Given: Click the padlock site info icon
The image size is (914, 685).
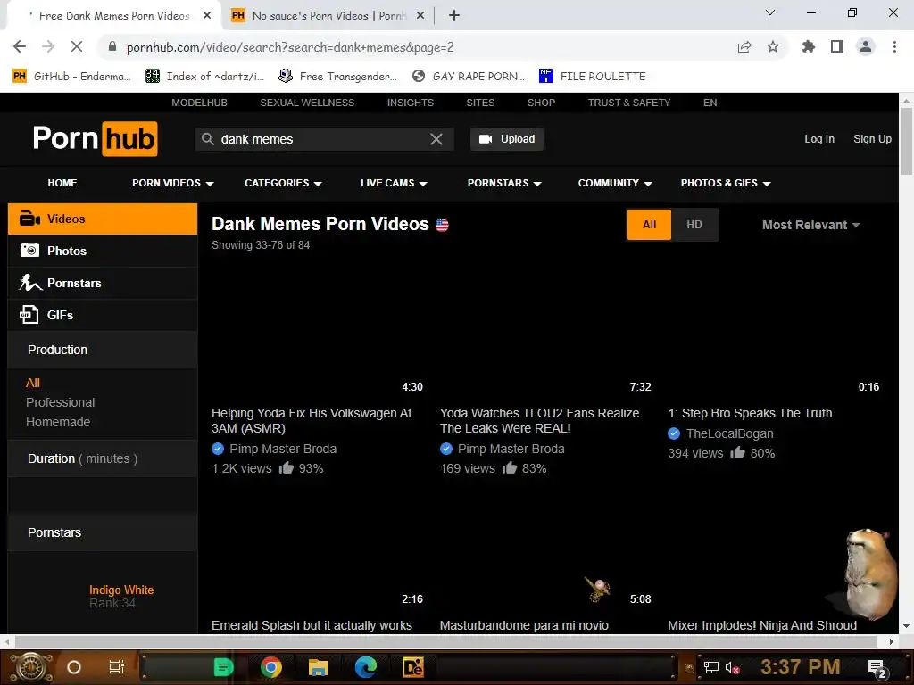Looking at the screenshot, I should 112,46.
